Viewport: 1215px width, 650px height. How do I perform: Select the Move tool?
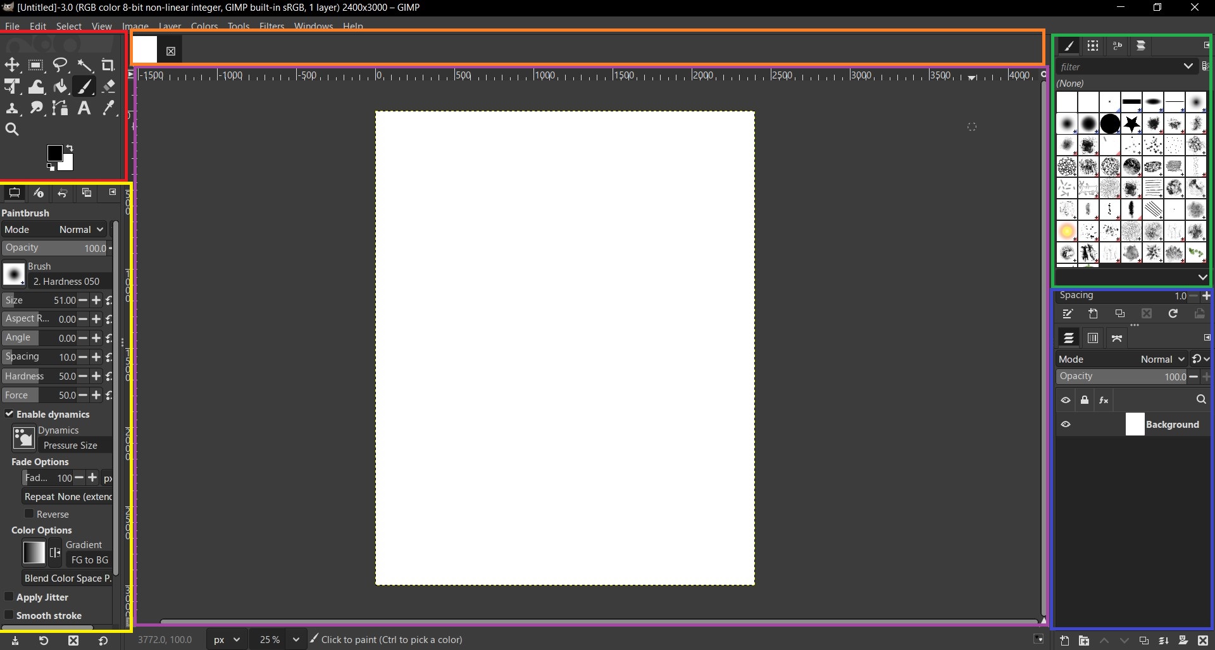pyautogui.click(x=12, y=65)
